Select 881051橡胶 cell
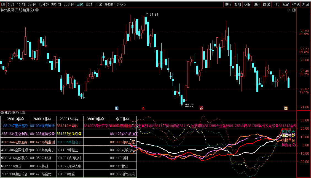This screenshot has width=311, height=178. [66, 174]
